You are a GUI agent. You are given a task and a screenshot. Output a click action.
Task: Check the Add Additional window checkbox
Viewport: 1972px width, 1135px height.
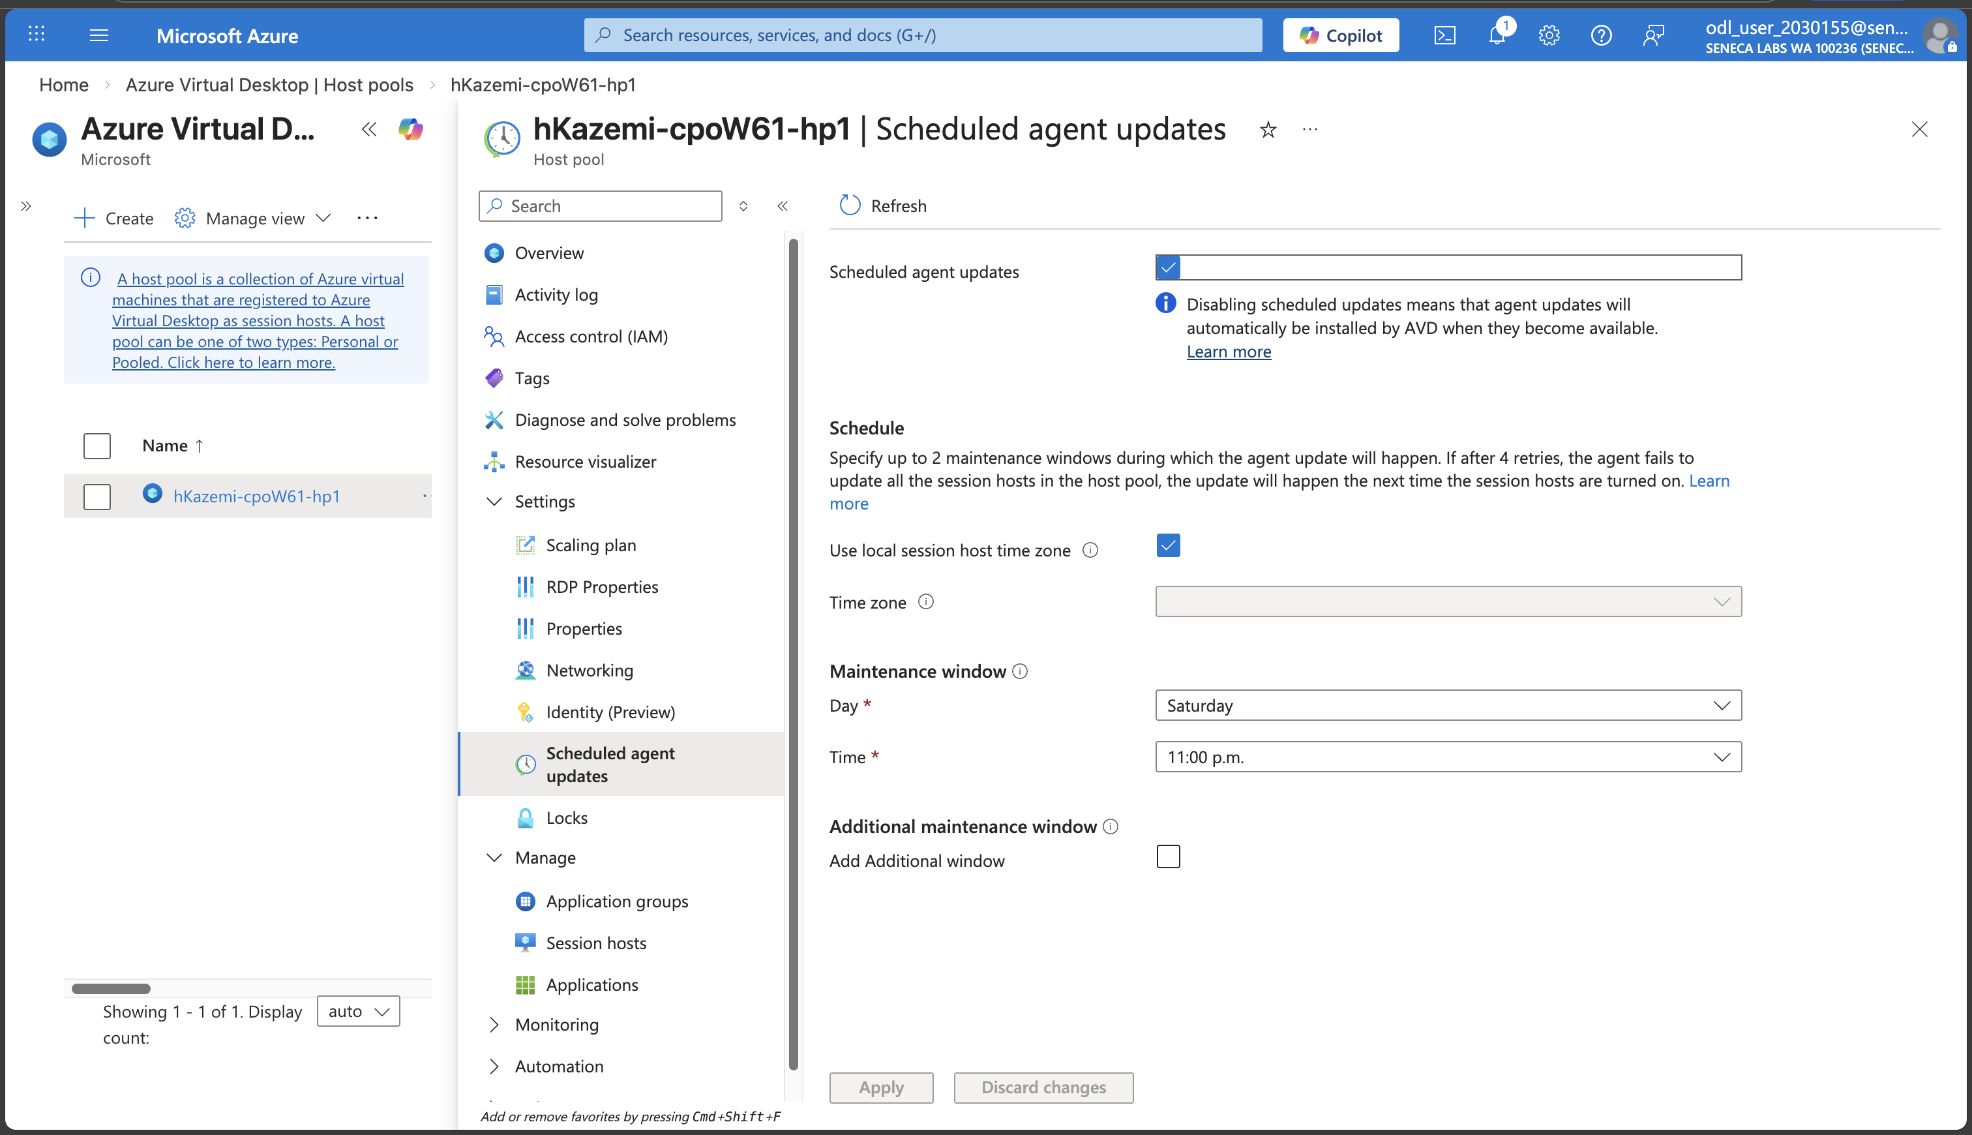[1168, 856]
